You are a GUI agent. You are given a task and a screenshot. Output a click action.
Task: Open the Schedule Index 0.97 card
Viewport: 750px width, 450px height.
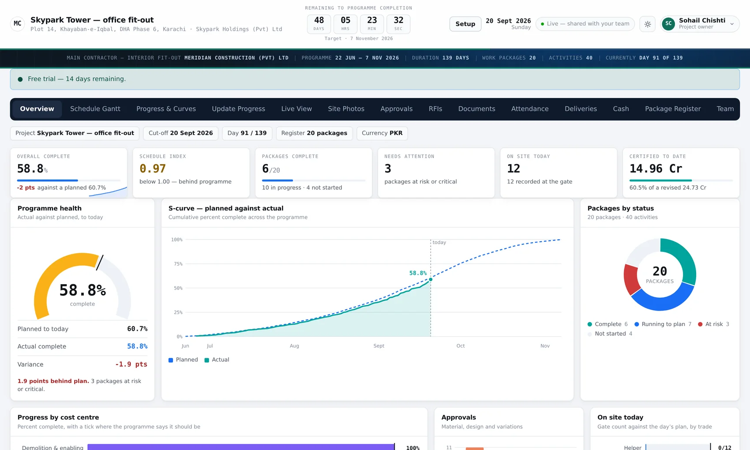pos(191,173)
